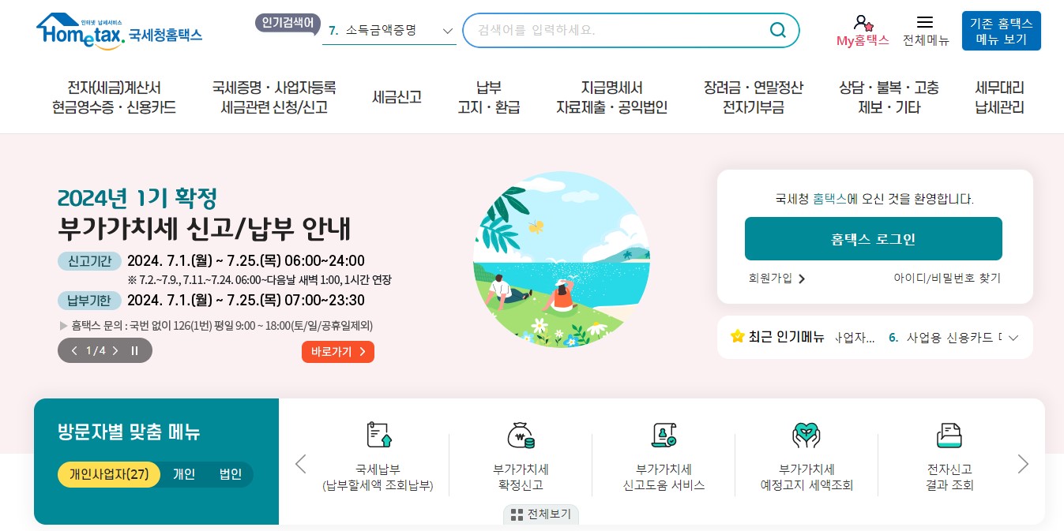The height and width of the screenshot is (531, 1064).
Task: Open the 세금신고 menu
Action: pos(397,97)
